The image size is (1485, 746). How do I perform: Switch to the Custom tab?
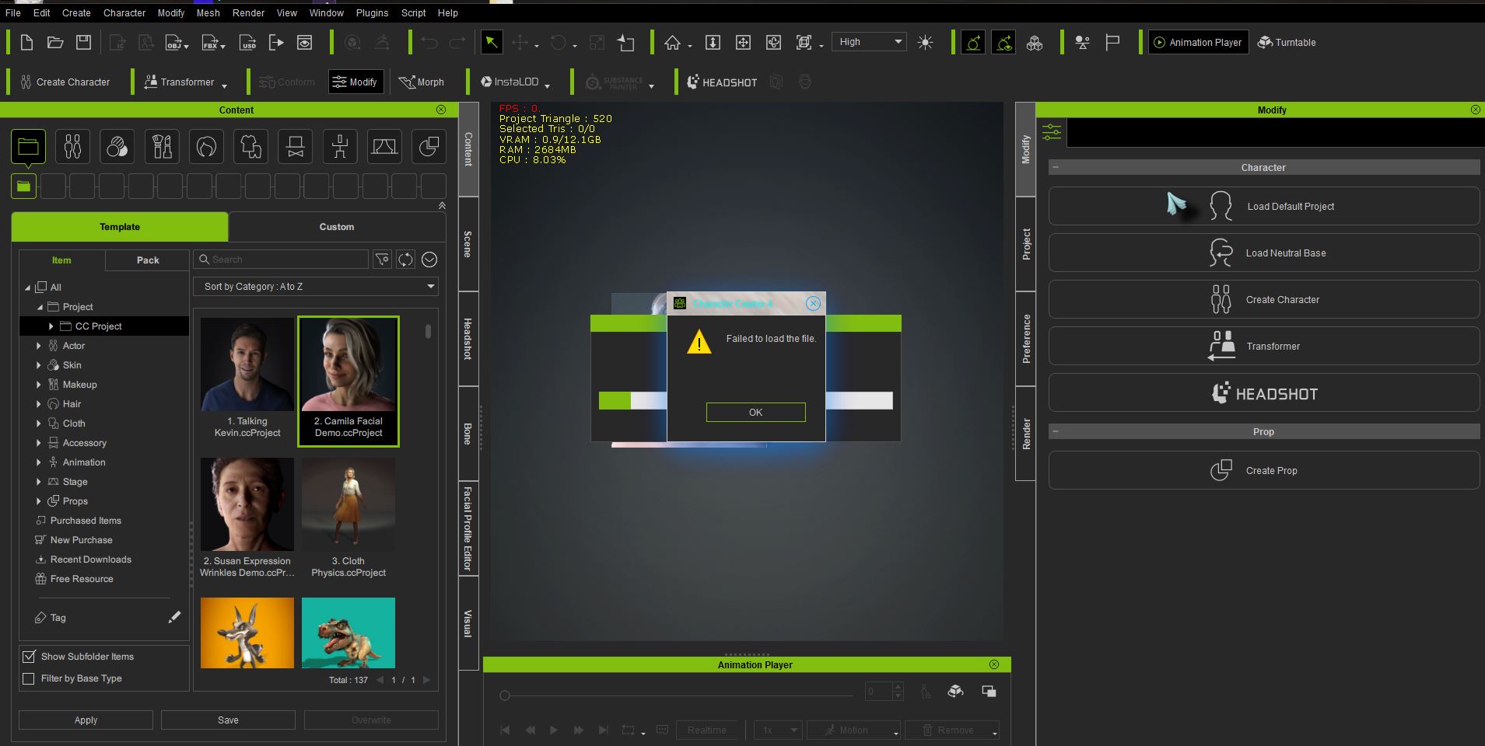pos(337,227)
